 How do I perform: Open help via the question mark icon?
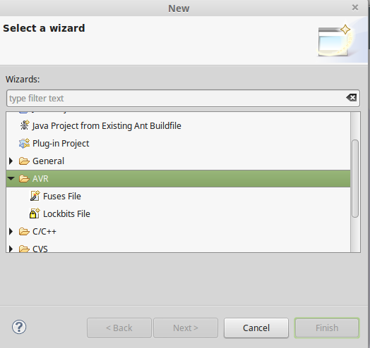(19, 327)
